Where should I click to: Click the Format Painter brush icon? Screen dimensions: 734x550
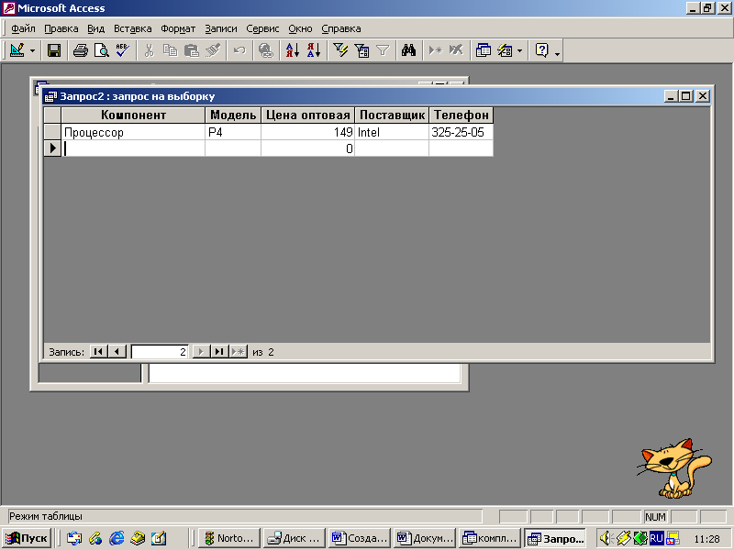[x=213, y=50]
